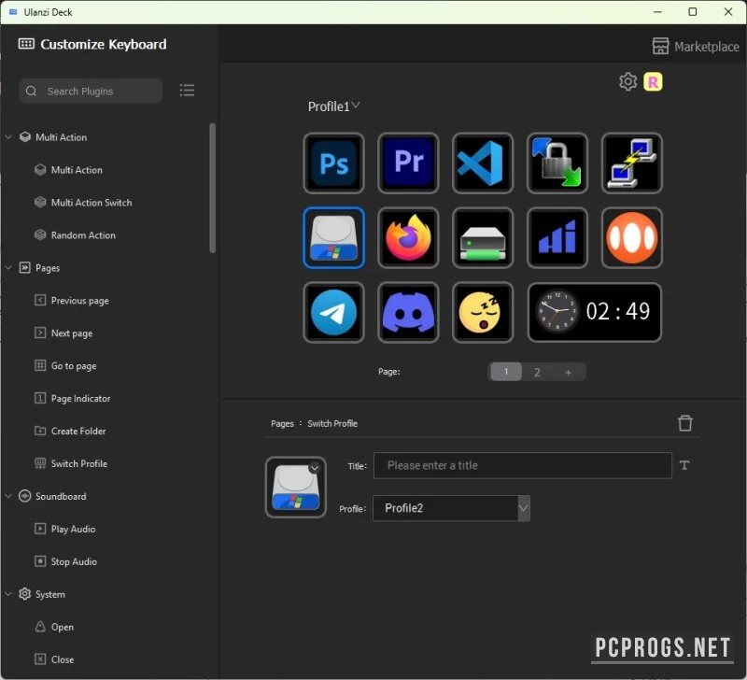Collapse the Soundboard group
Viewport: 747px width, 680px height.
click(x=8, y=496)
